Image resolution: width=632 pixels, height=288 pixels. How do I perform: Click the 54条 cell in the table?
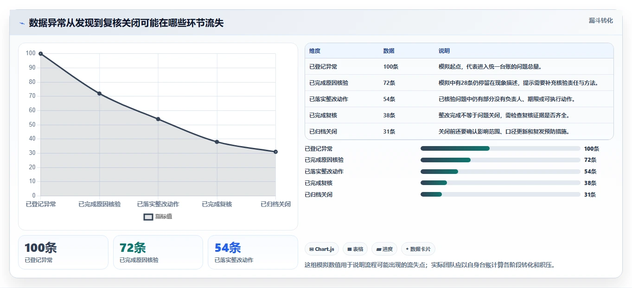click(x=389, y=99)
